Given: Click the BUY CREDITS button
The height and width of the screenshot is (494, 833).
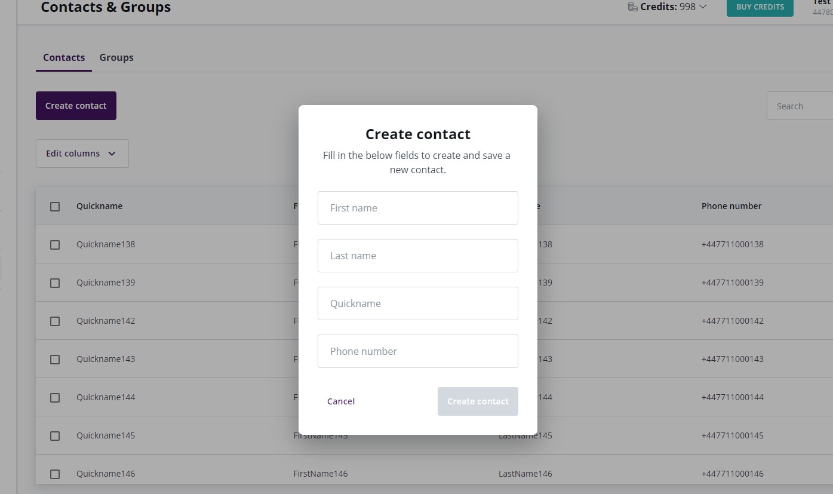Looking at the screenshot, I should [x=760, y=7].
